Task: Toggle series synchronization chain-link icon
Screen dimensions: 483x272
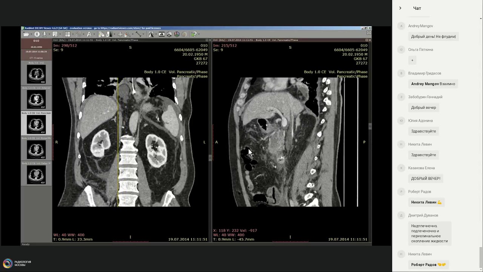Action: point(78,34)
